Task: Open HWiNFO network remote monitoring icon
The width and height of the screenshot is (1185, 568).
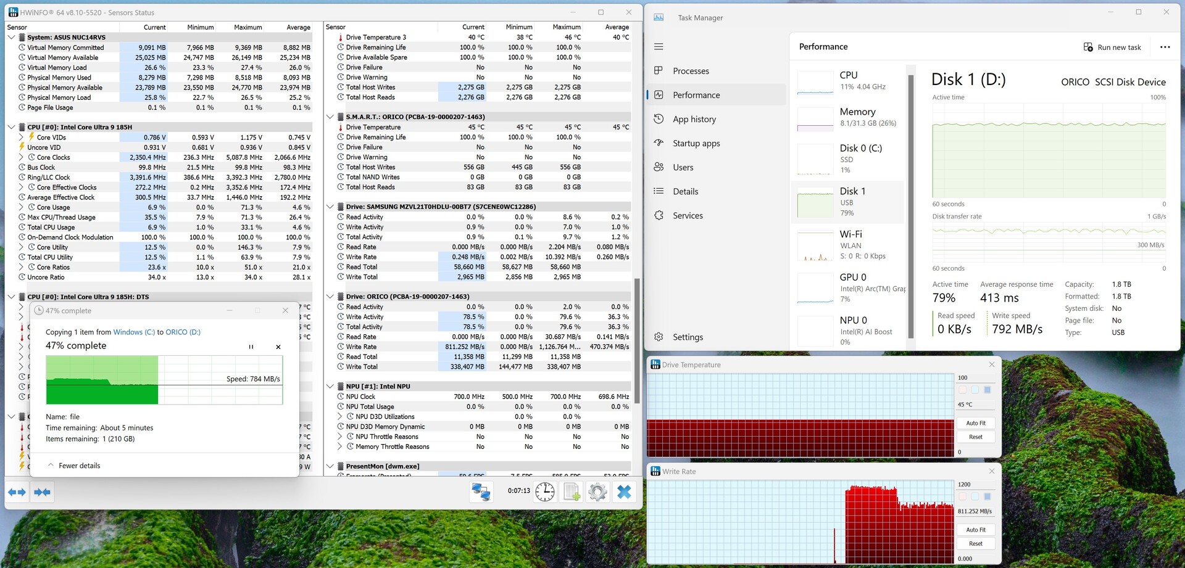Action: (x=481, y=492)
